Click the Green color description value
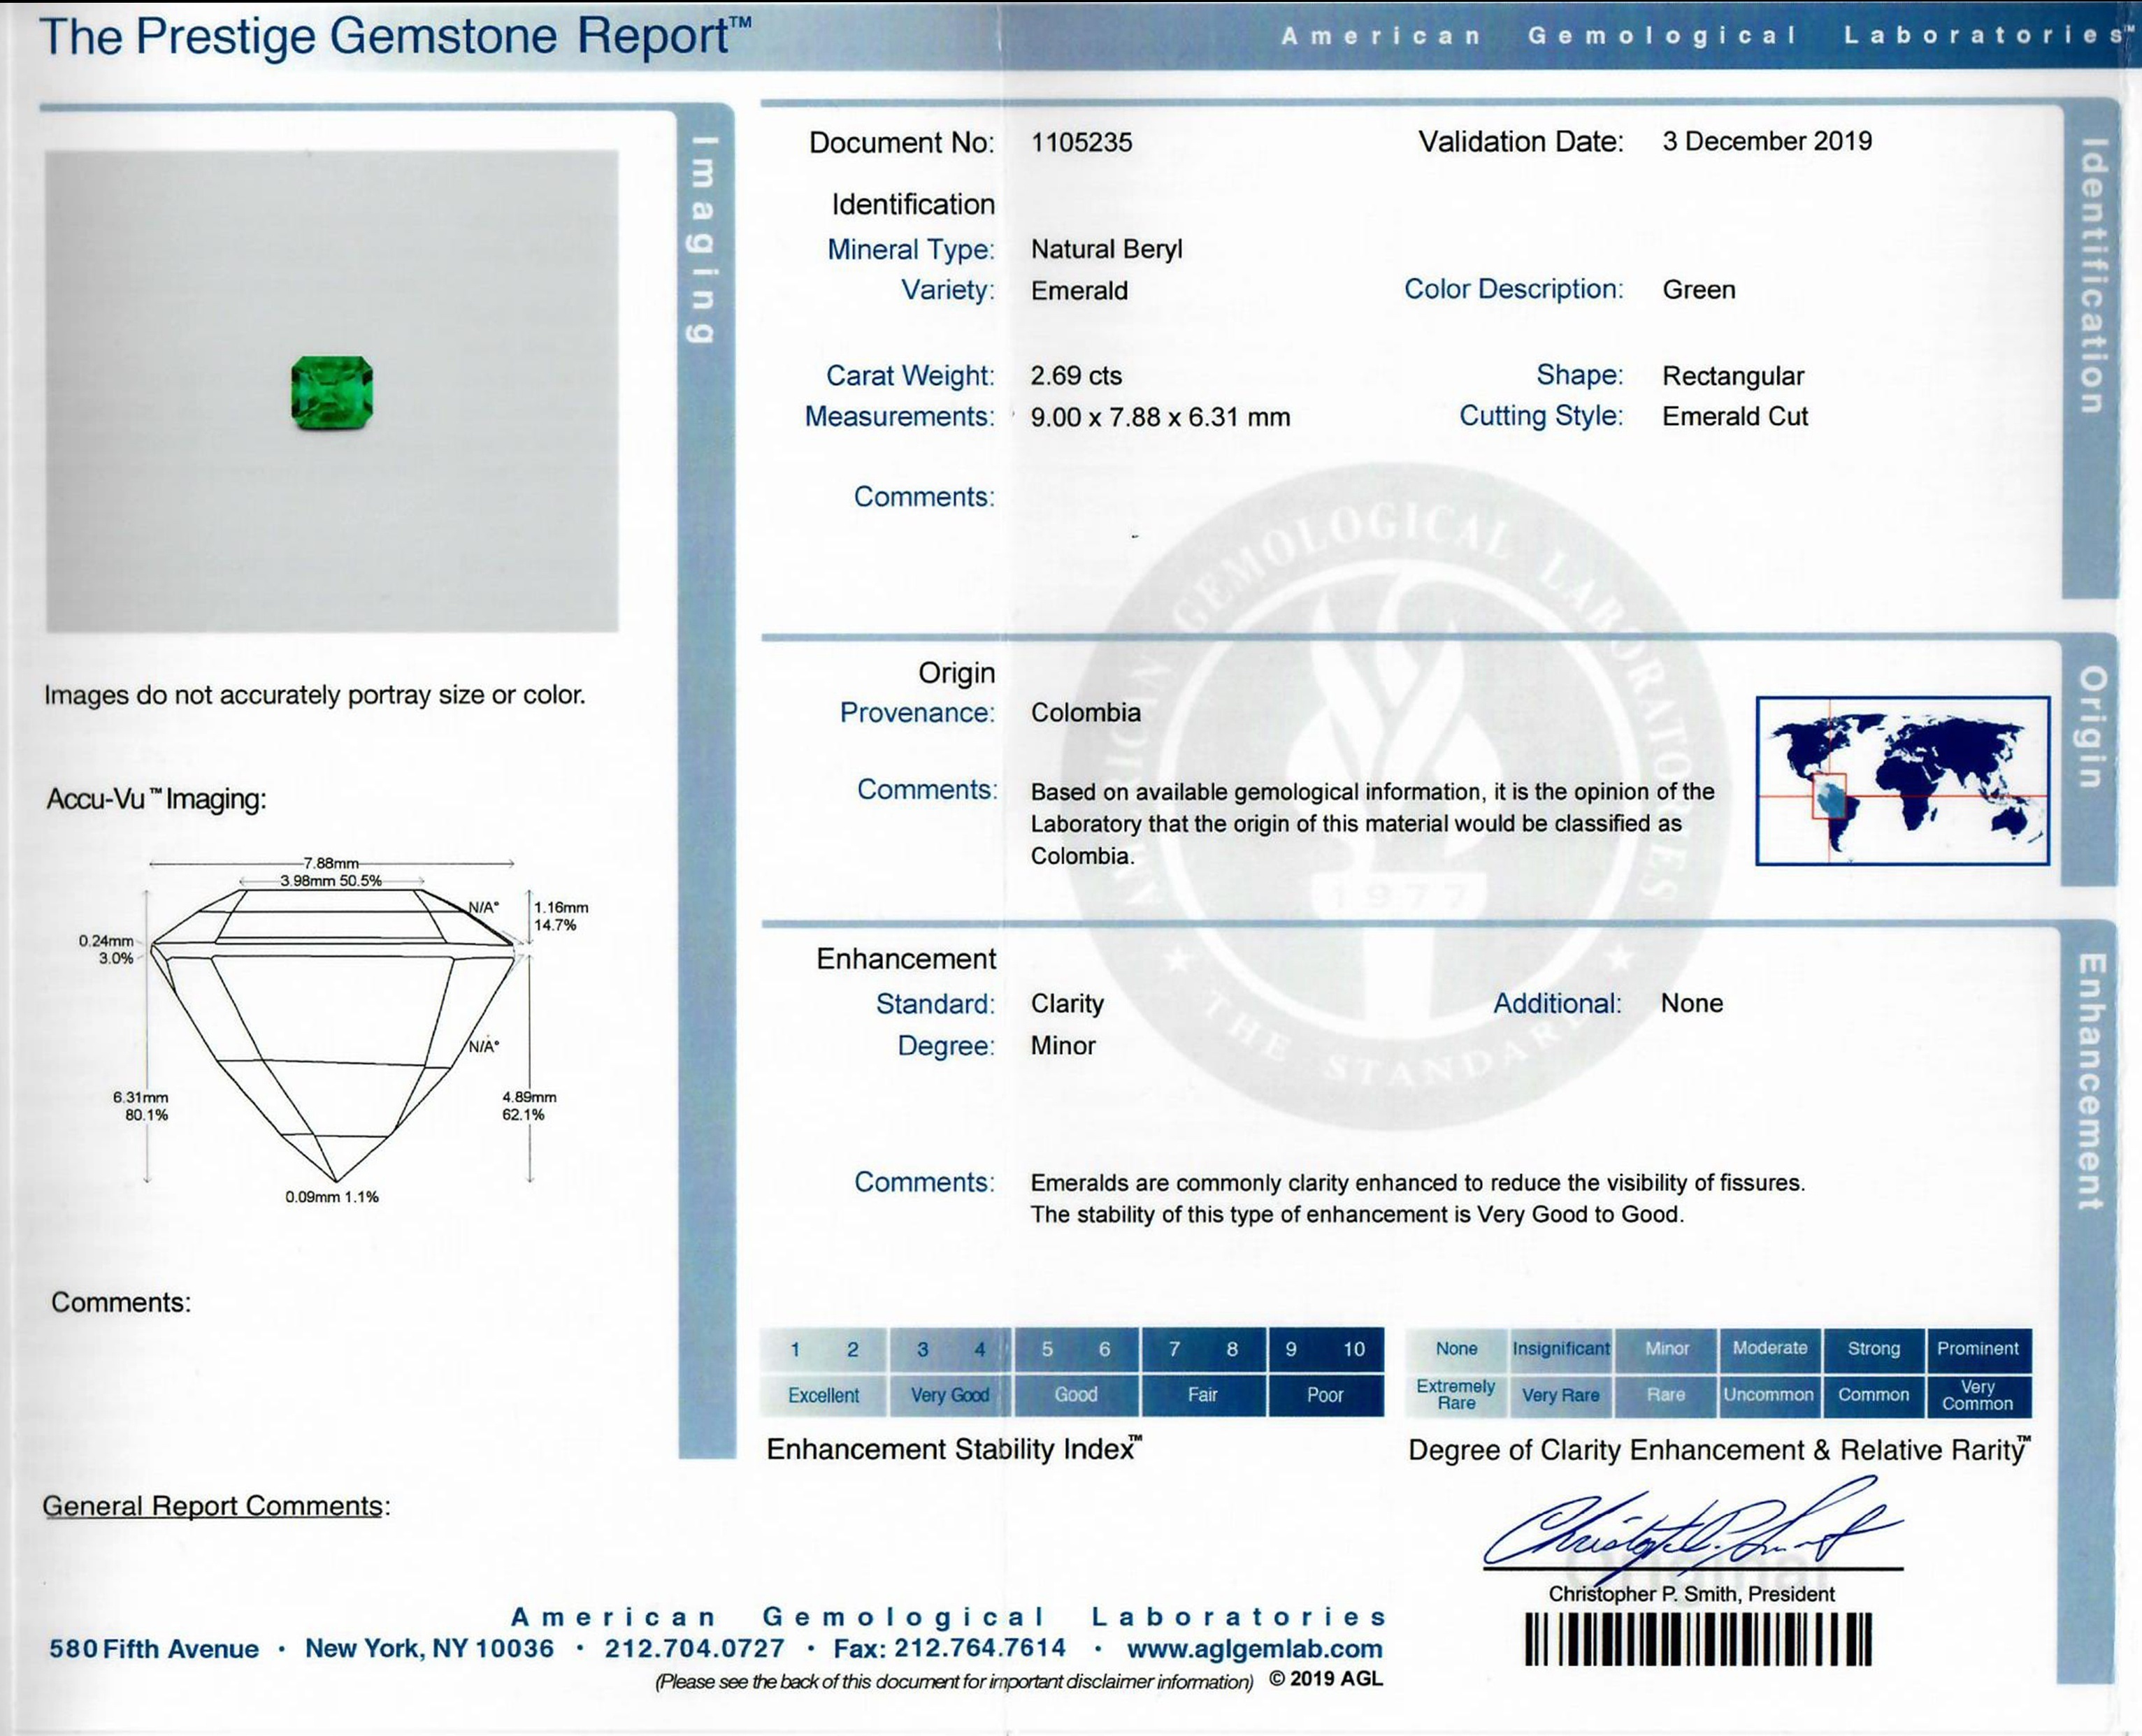The height and width of the screenshot is (1736, 2142). pyautogui.click(x=1699, y=290)
